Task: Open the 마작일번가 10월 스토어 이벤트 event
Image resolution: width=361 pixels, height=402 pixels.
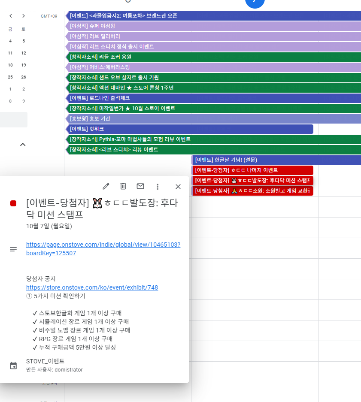Action: [213, 109]
